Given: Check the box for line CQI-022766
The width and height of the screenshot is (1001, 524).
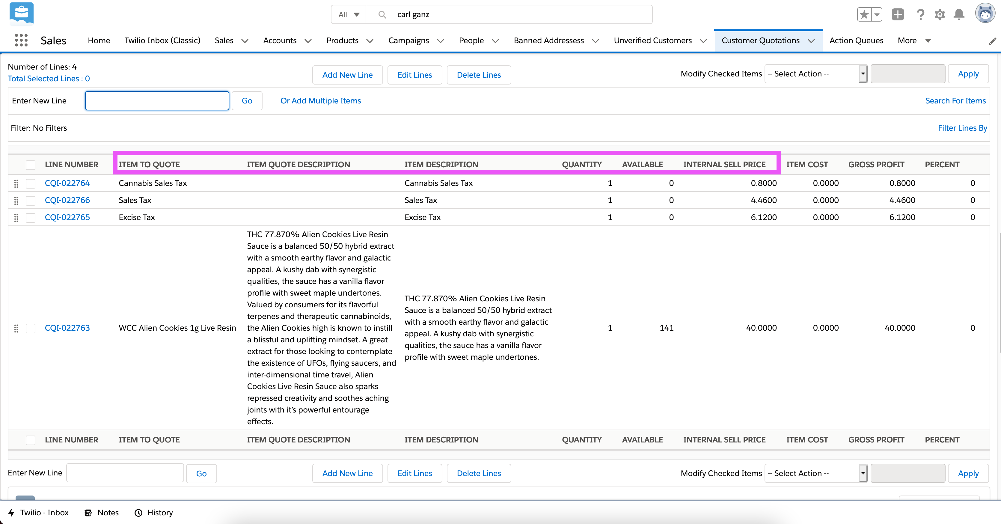Looking at the screenshot, I should 30,201.
